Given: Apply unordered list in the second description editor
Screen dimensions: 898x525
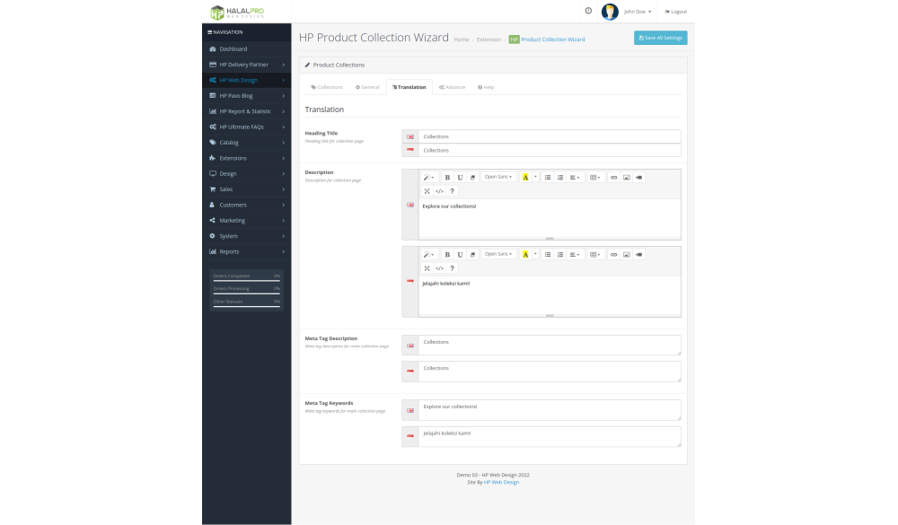Looking at the screenshot, I should coord(548,254).
